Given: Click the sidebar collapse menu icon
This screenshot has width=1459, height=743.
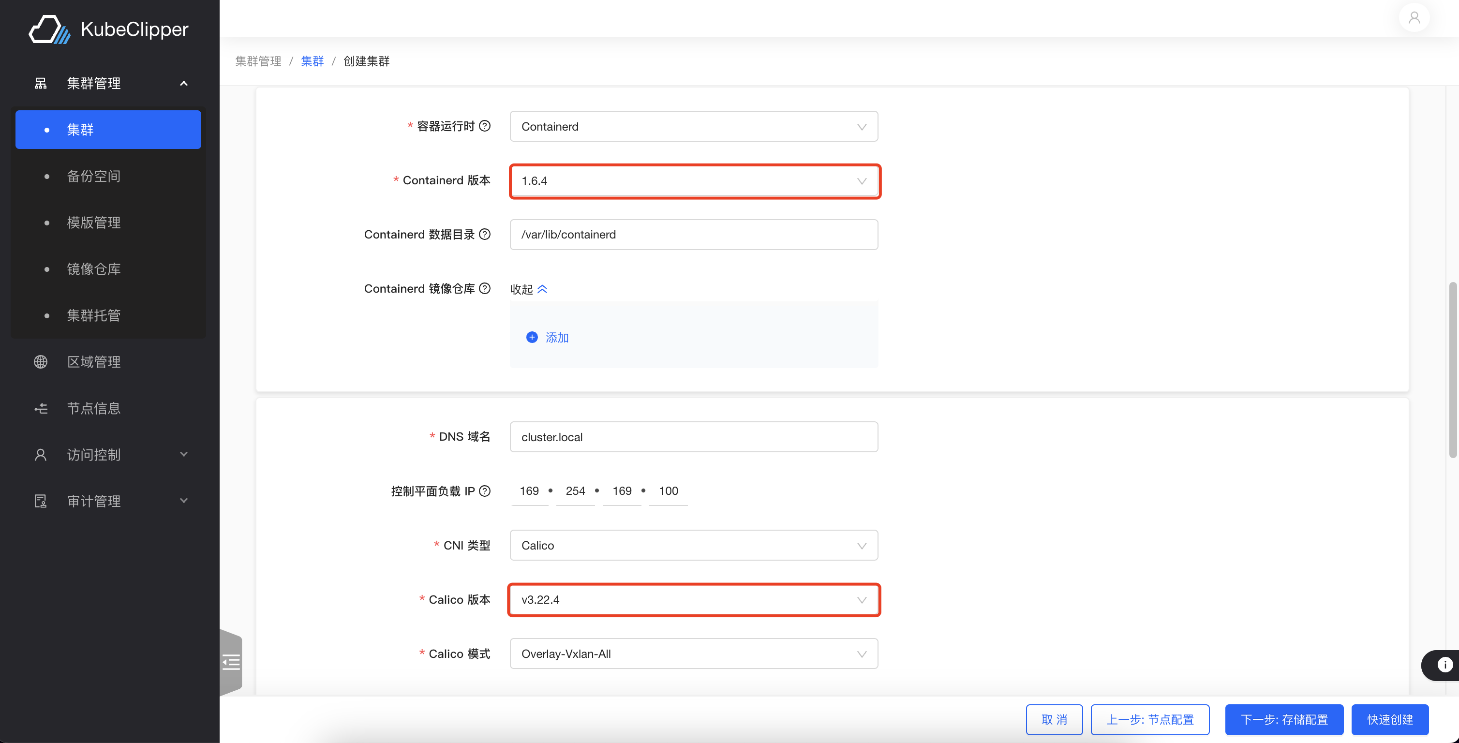Looking at the screenshot, I should tap(231, 661).
